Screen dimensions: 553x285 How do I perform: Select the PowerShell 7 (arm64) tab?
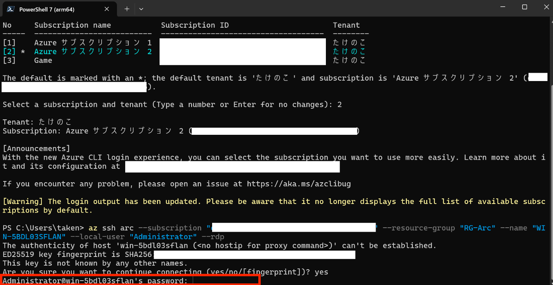[x=60, y=9]
